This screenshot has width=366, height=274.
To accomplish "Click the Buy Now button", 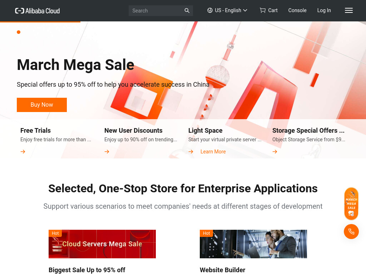I will tap(42, 105).
